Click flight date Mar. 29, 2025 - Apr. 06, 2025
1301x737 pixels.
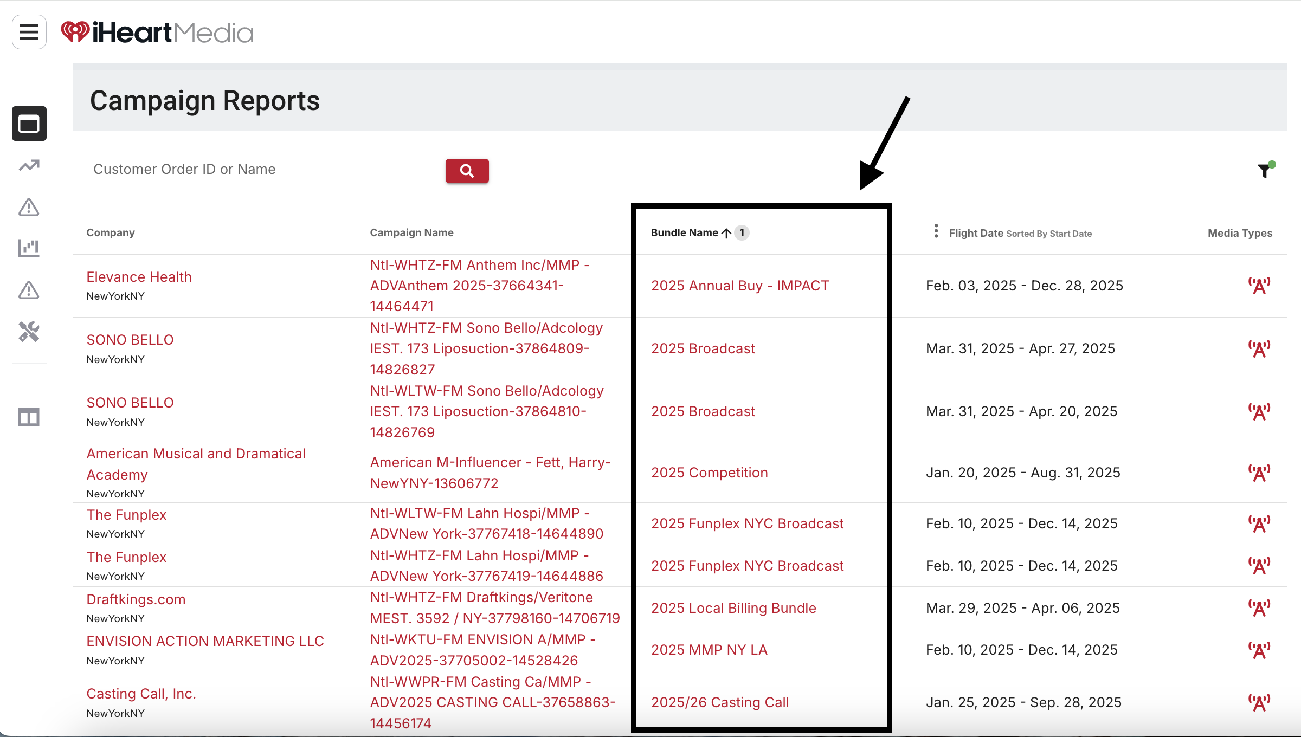(1023, 609)
